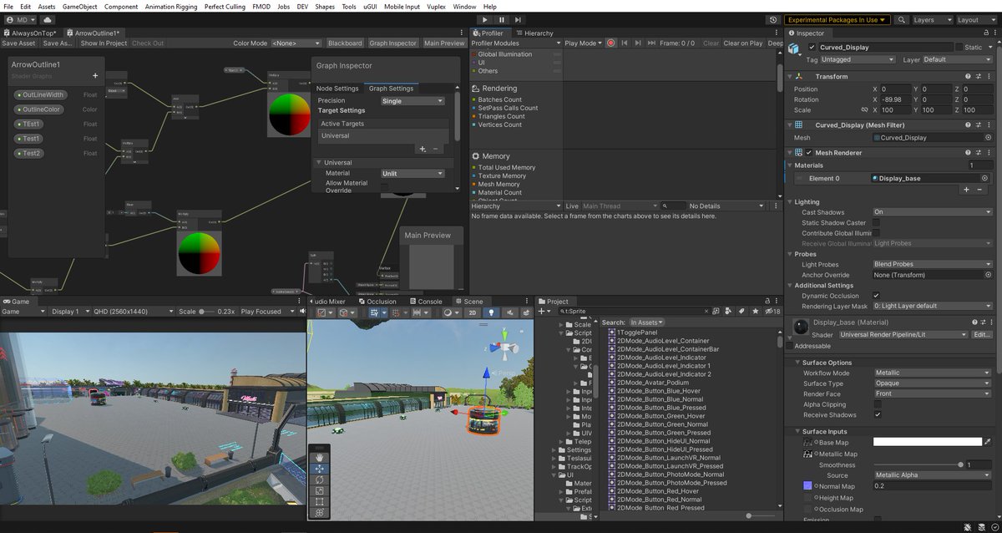Click Save Asset button in Shader Graph
The height and width of the screenshot is (533, 1002).
(18, 43)
